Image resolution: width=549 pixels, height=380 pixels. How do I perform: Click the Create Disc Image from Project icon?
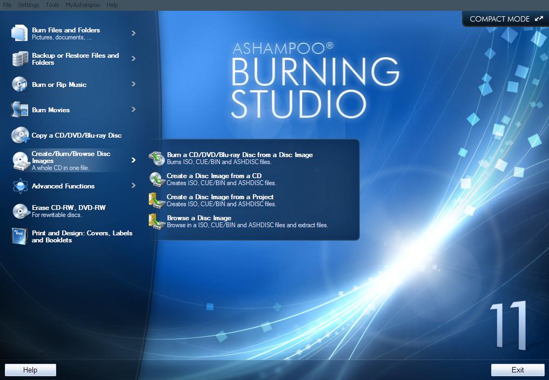157,200
